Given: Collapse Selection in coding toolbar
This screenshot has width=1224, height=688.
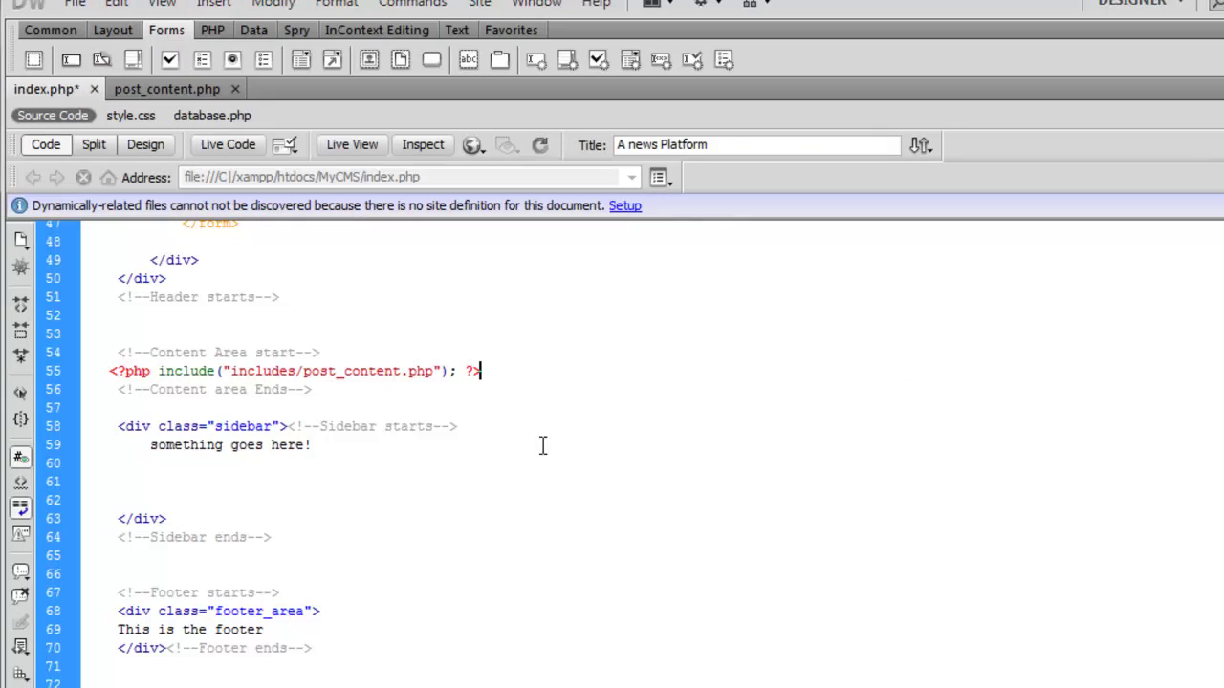Looking at the screenshot, I should click(21, 330).
